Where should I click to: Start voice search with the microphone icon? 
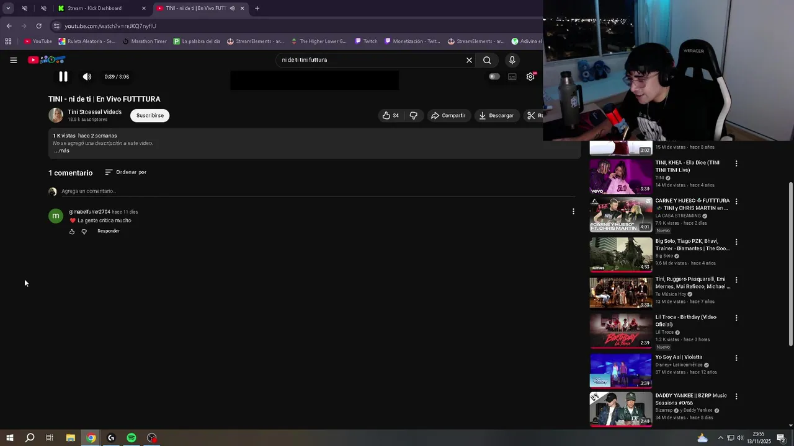point(512,60)
